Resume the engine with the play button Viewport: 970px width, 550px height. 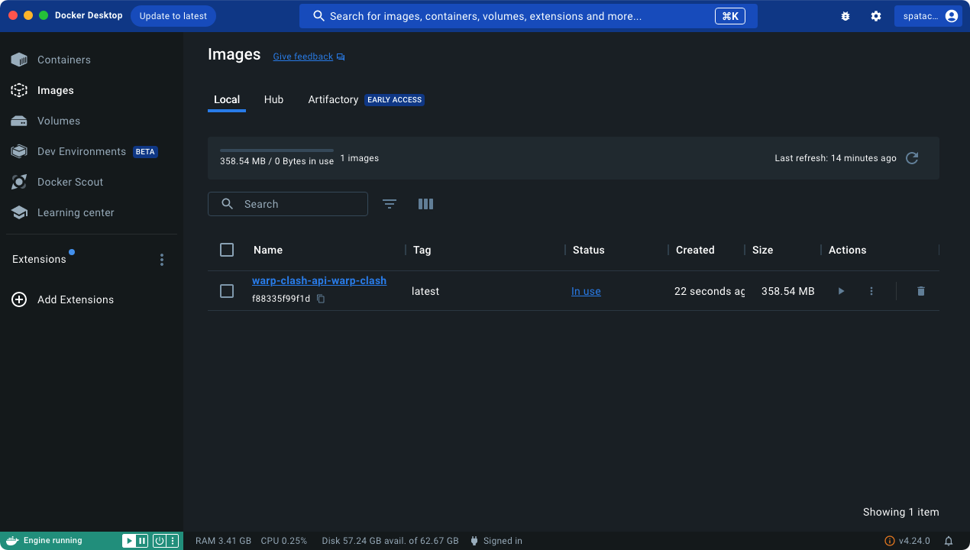tap(129, 541)
